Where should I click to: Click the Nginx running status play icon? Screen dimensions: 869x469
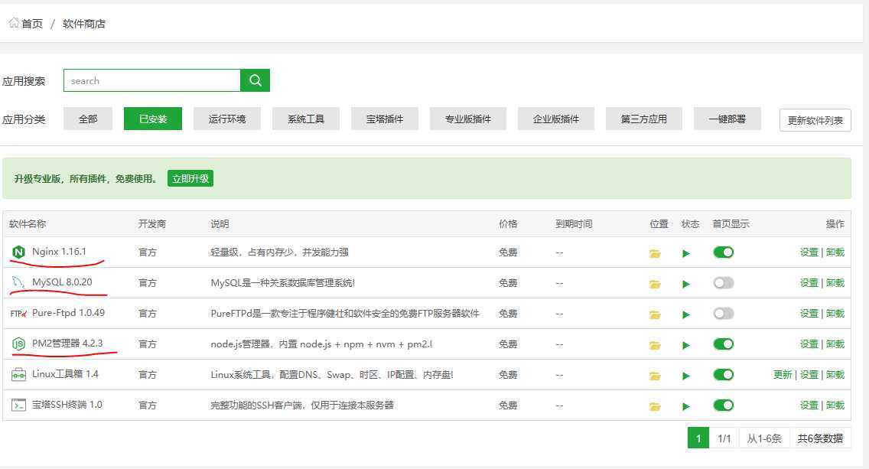click(x=686, y=253)
